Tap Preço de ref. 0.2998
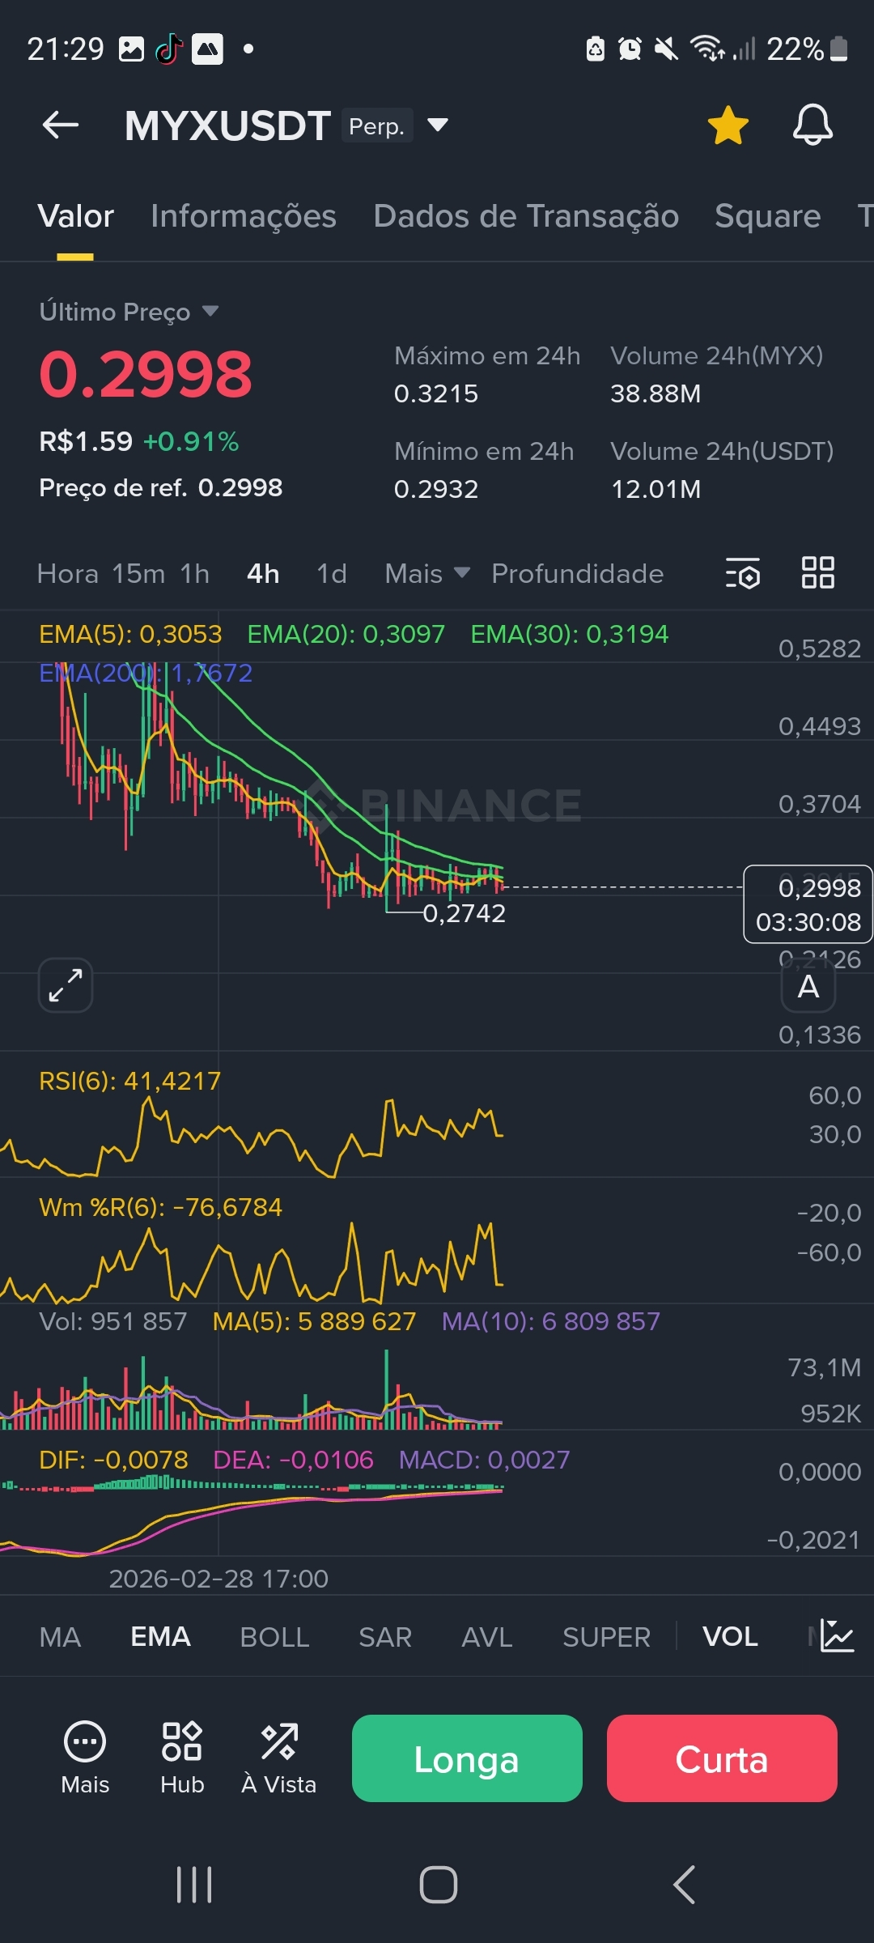 click(x=161, y=487)
